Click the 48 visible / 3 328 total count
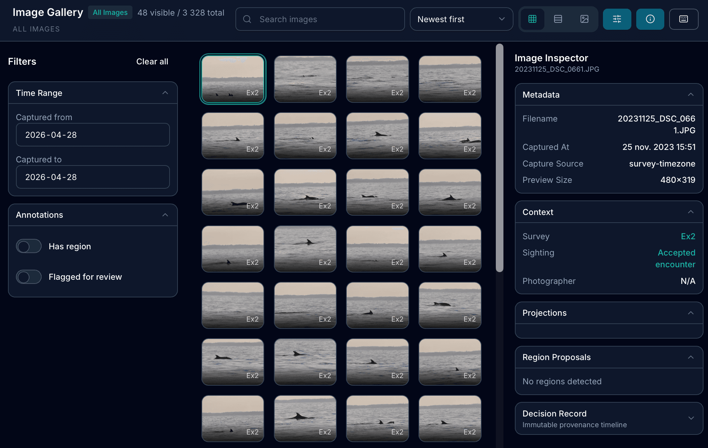 (181, 13)
